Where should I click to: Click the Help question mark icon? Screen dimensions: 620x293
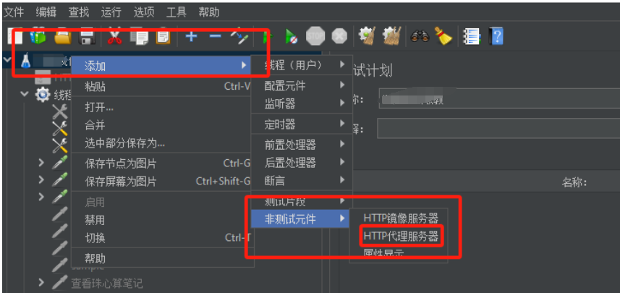pyautogui.click(x=496, y=37)
